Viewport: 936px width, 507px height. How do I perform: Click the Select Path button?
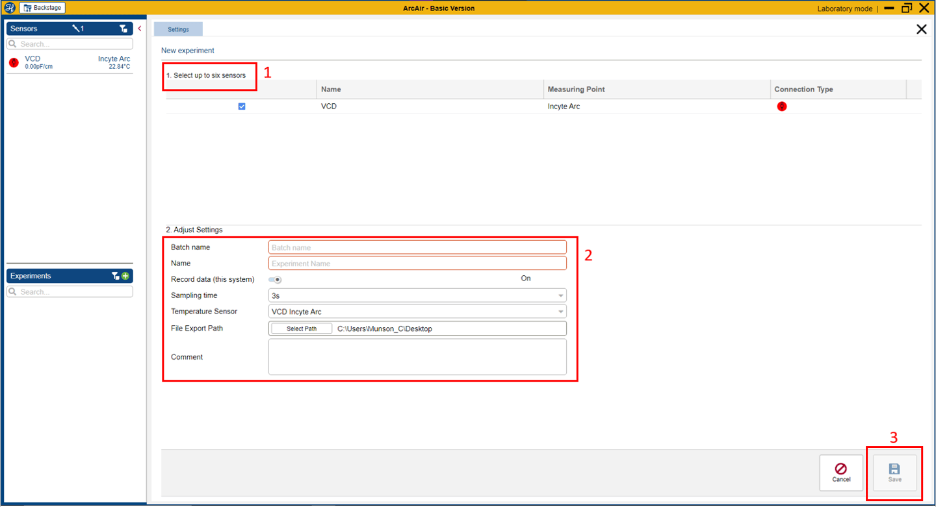(302, 329)
